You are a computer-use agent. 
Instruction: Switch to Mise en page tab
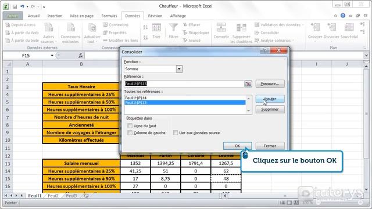point(81,16)
